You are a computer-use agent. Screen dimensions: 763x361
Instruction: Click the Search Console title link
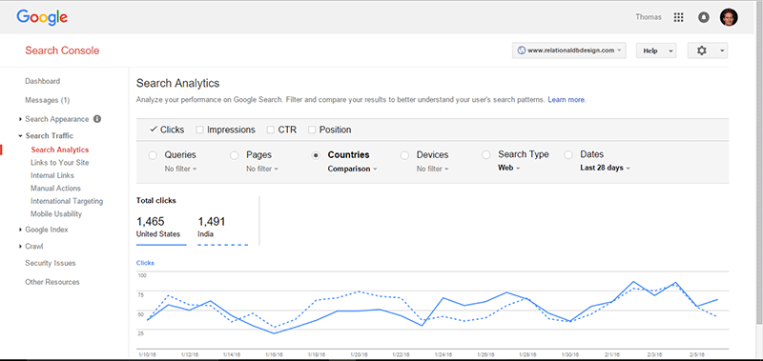(62, 50)
